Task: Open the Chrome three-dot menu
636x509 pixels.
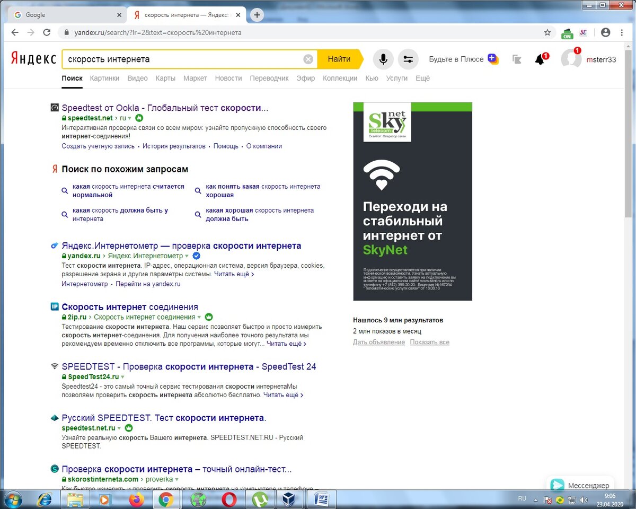Action: (622, 32)
